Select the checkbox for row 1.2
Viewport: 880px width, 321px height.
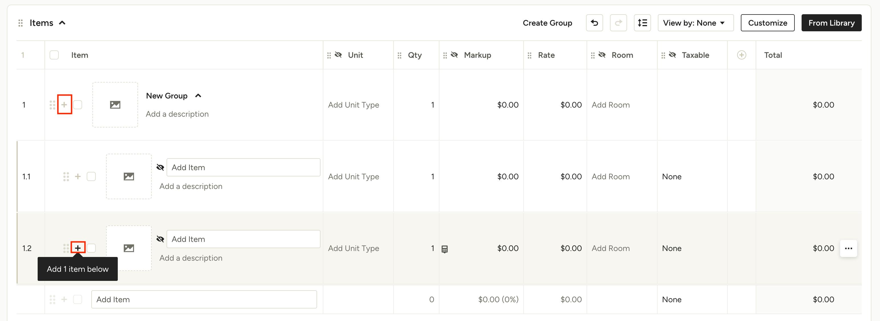point(91,248)
